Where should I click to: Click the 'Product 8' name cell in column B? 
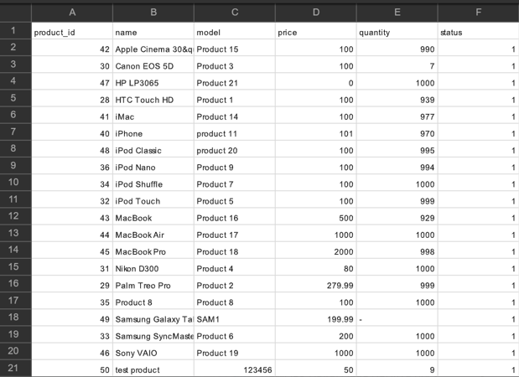tap(153, 301)
